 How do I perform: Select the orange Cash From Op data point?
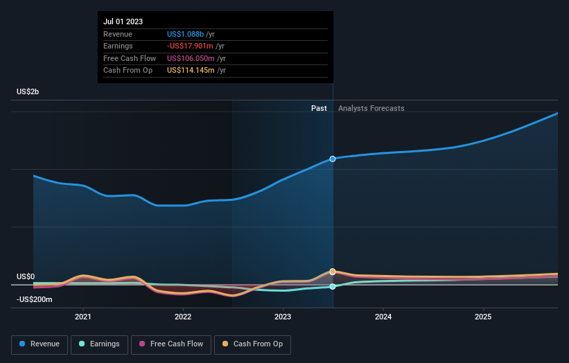coord(333,272)
